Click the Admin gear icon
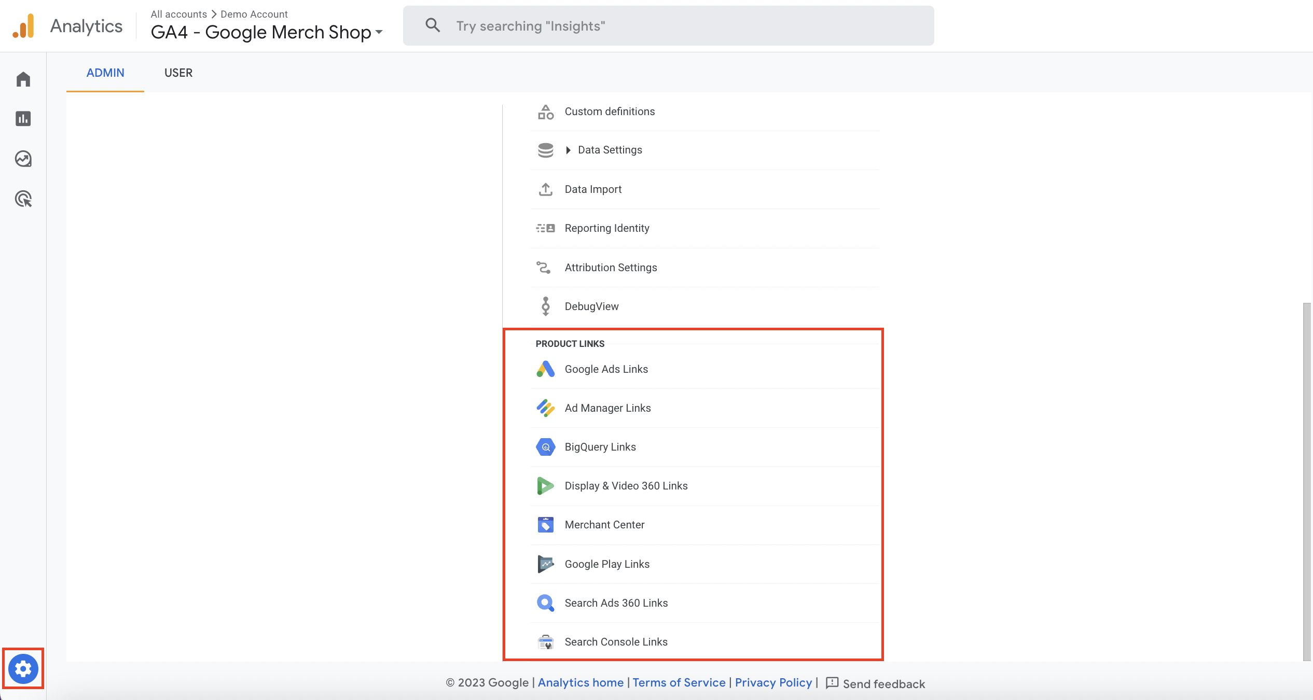The image size is (1313, 700). (x=23, y=669)
